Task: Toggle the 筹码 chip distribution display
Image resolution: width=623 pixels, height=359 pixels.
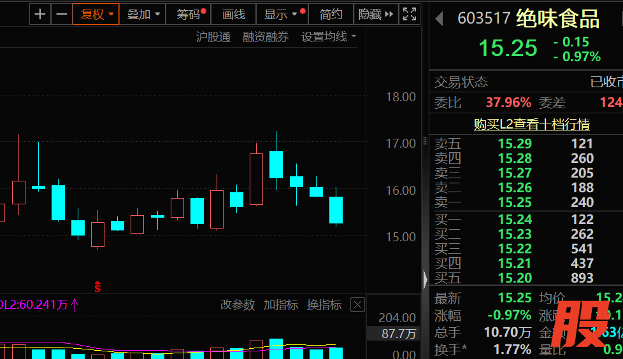Action: (x=190, y=14)
